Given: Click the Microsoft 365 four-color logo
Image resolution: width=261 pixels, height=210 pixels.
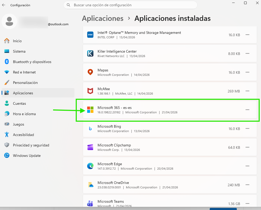Looking at the screenshot, I should pos(90,110).
